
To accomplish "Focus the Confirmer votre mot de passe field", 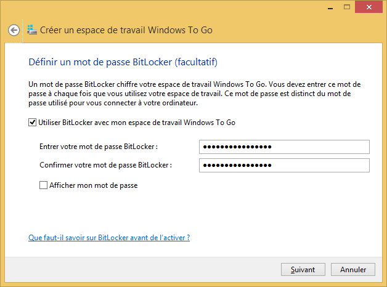I will coord(284,166).
